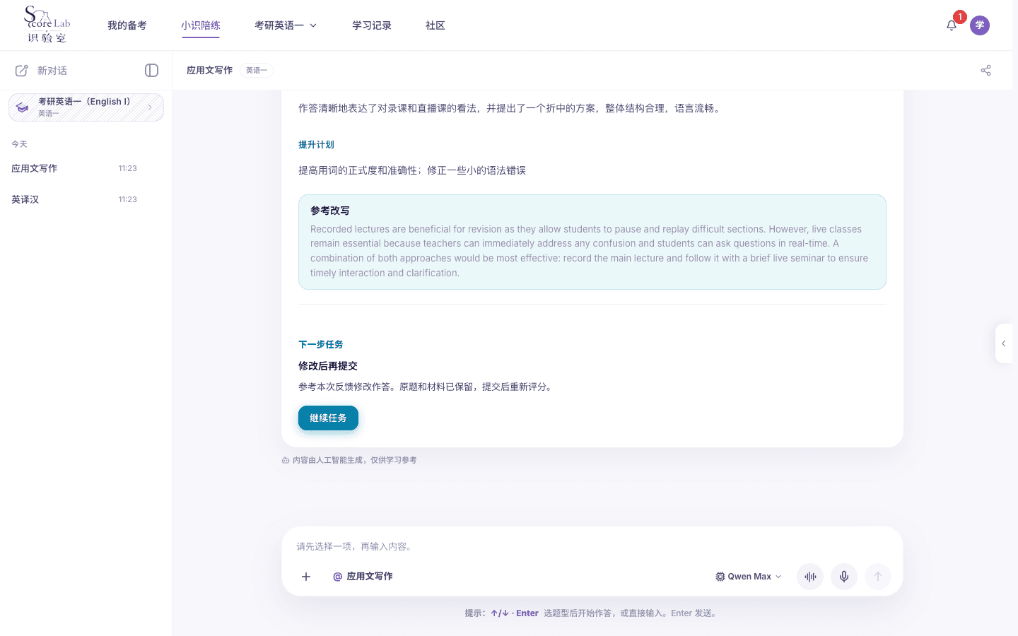Click the 继续任务 button
Viewport: 1018px width, 636px height.
click(x=328, y=418)
